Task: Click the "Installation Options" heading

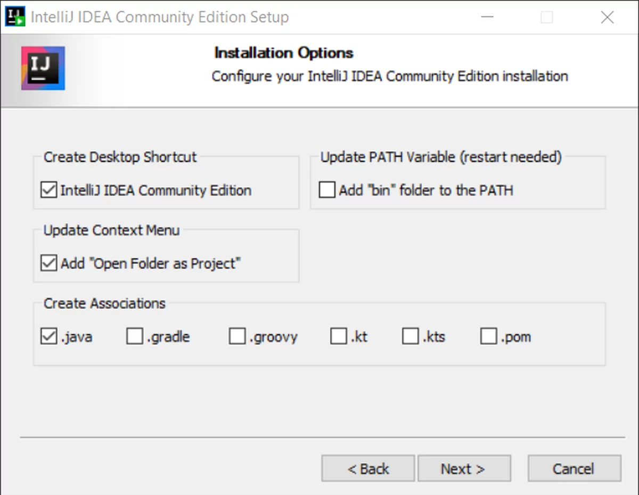Action: pos(283,53)
